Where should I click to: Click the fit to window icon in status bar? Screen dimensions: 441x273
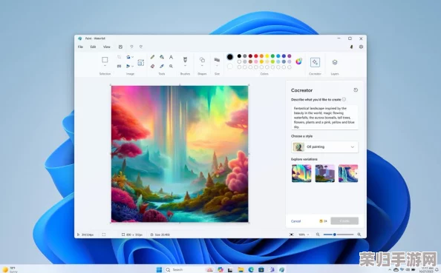tap(292, 235)
